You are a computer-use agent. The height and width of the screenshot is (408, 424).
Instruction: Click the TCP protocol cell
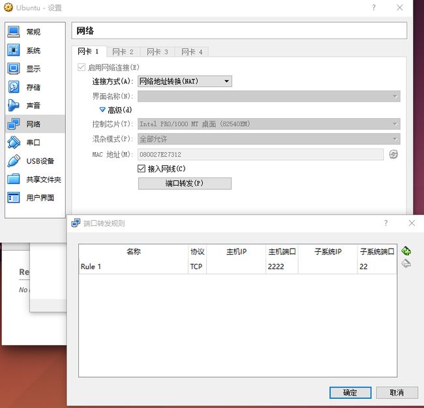pyautogui.click(x=198, y=266)
